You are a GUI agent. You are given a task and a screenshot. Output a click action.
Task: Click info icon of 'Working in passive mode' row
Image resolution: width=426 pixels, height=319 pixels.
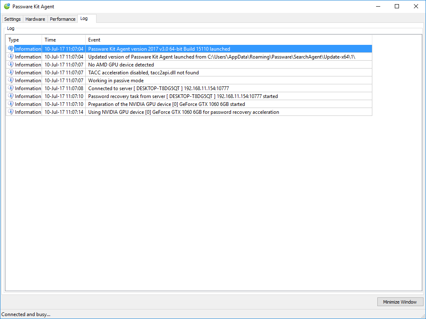pos(11,80)
